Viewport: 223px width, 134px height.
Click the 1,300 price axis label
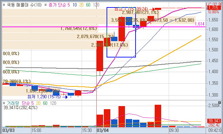tap(213, 95)
